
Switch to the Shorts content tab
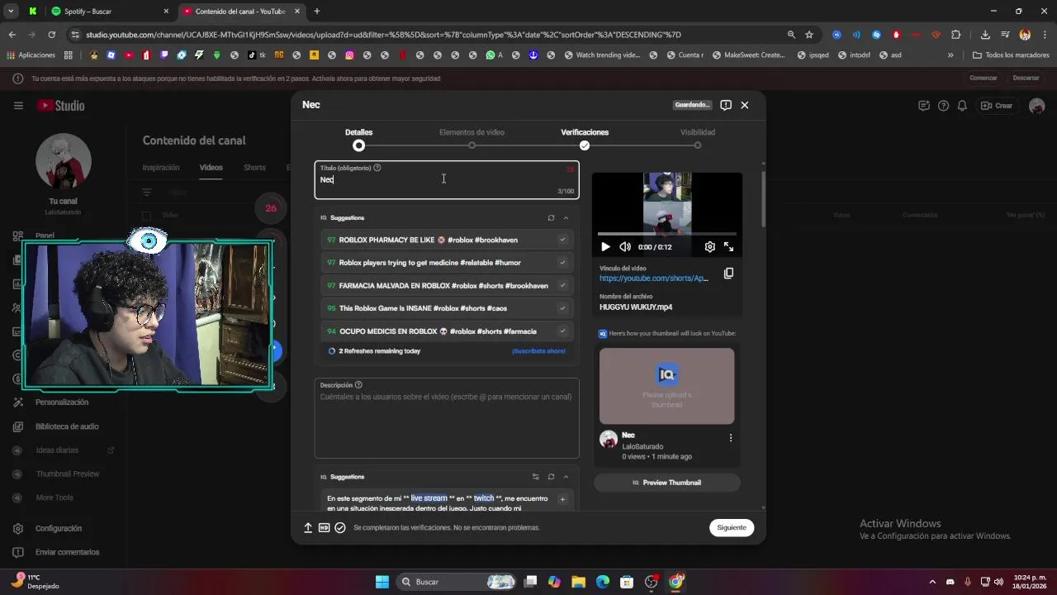[254, 168]
